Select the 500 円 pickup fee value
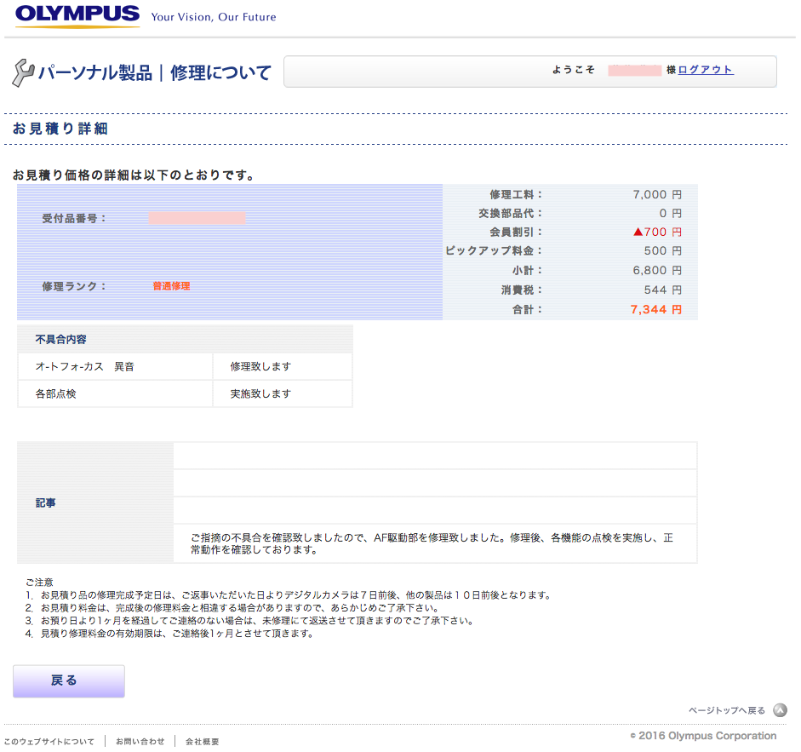The width and height of the screenshot is (801, 752). click(662, 250)
